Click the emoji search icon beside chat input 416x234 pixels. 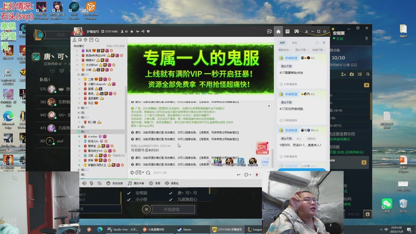tap(148, 173)
